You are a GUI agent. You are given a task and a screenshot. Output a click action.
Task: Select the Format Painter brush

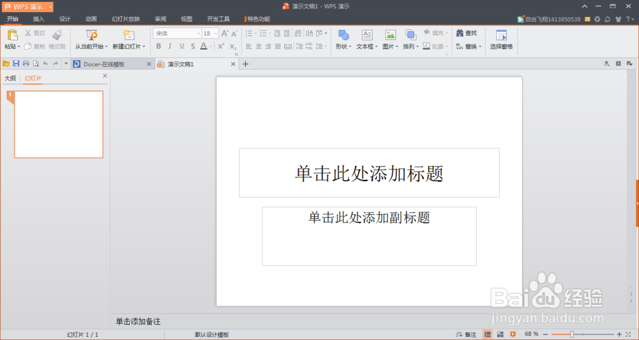(57, 35)
